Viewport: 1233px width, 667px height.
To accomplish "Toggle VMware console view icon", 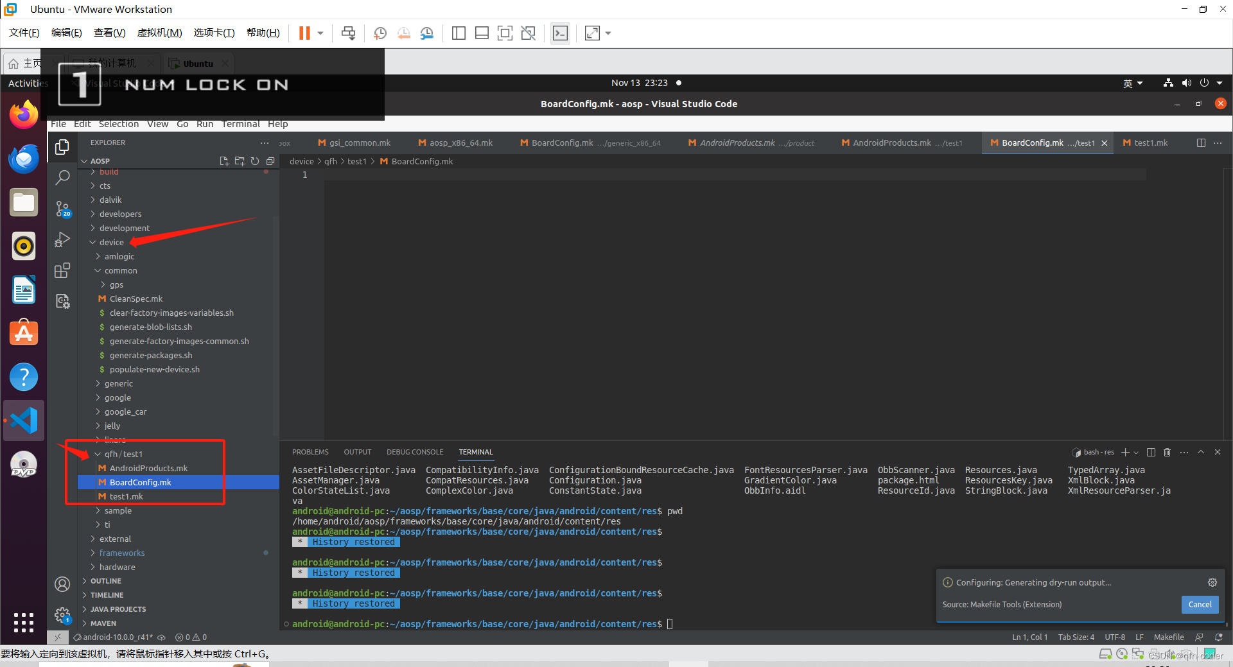I will click(560, 33).
